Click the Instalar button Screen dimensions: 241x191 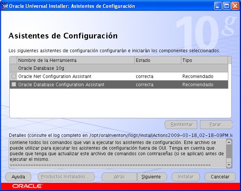pos(186,177)
